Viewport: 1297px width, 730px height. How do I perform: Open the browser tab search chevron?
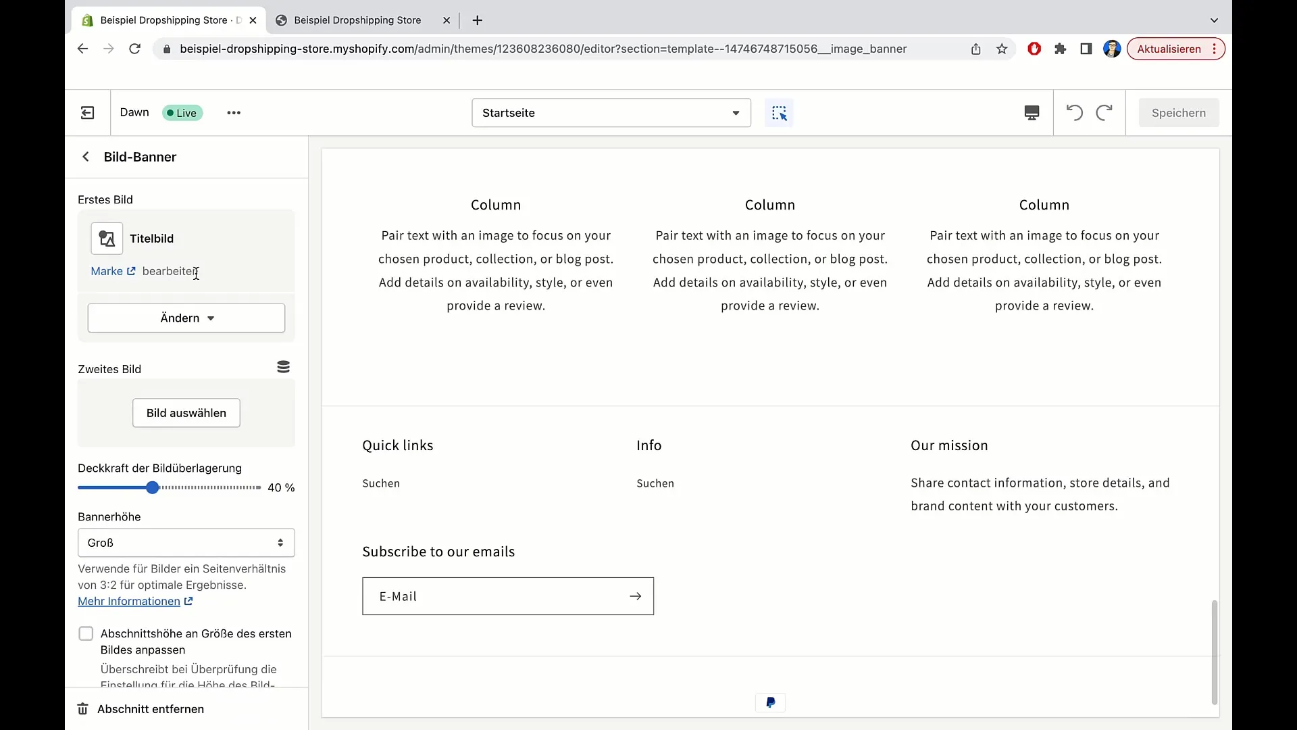1214,20
